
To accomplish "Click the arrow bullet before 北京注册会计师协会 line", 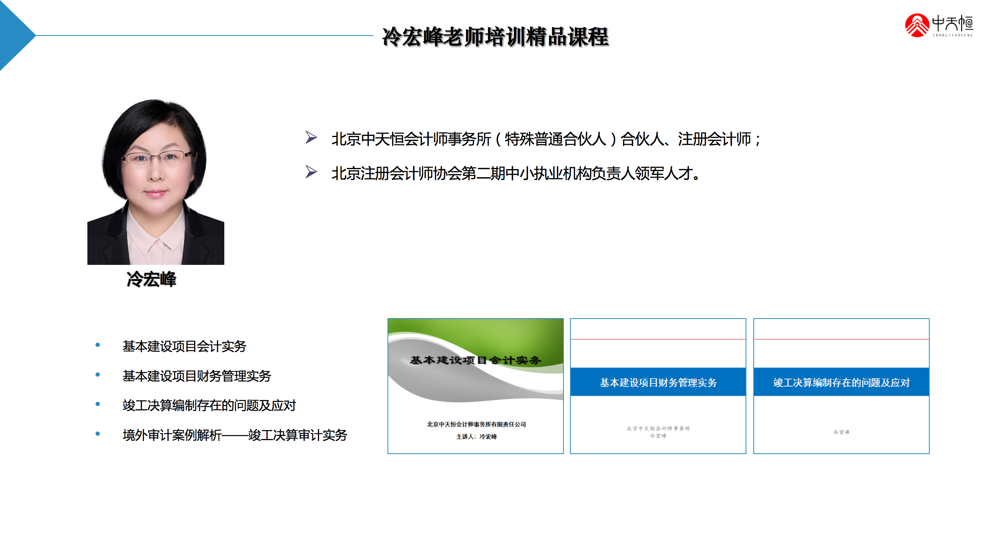I will click(x=311, y=172).
